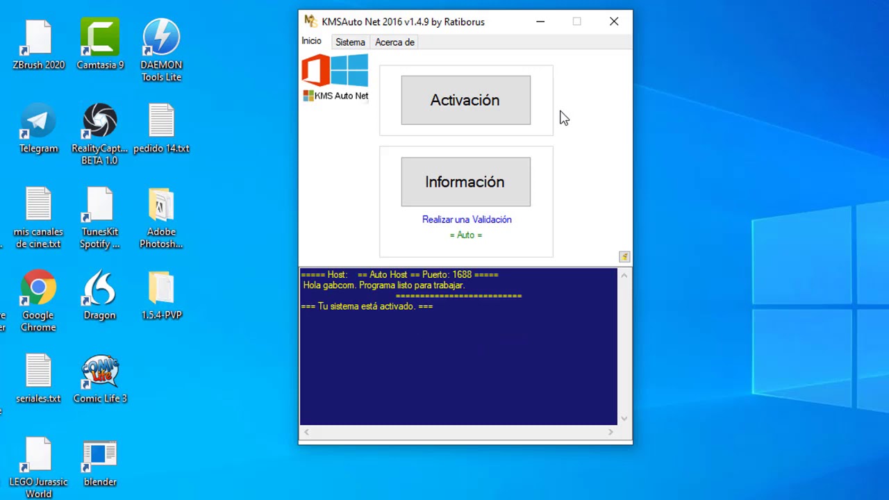Open the blender desktop shortcut
The width and height of the screenshot is (889, 500).
(100, 462)
